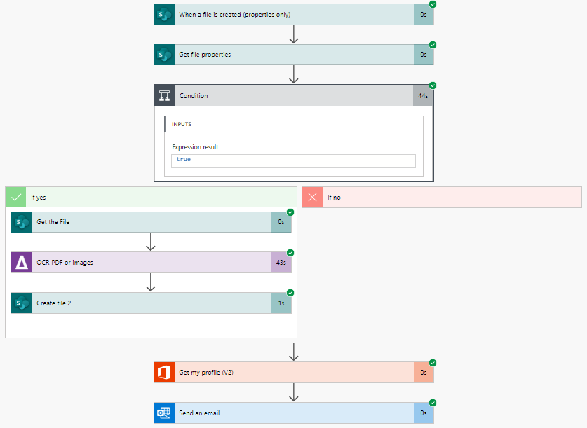The height and width of the screenshot is (428, 587).
Task: Click the SharePoint icon on Create file 2
Action: [21, 303]
